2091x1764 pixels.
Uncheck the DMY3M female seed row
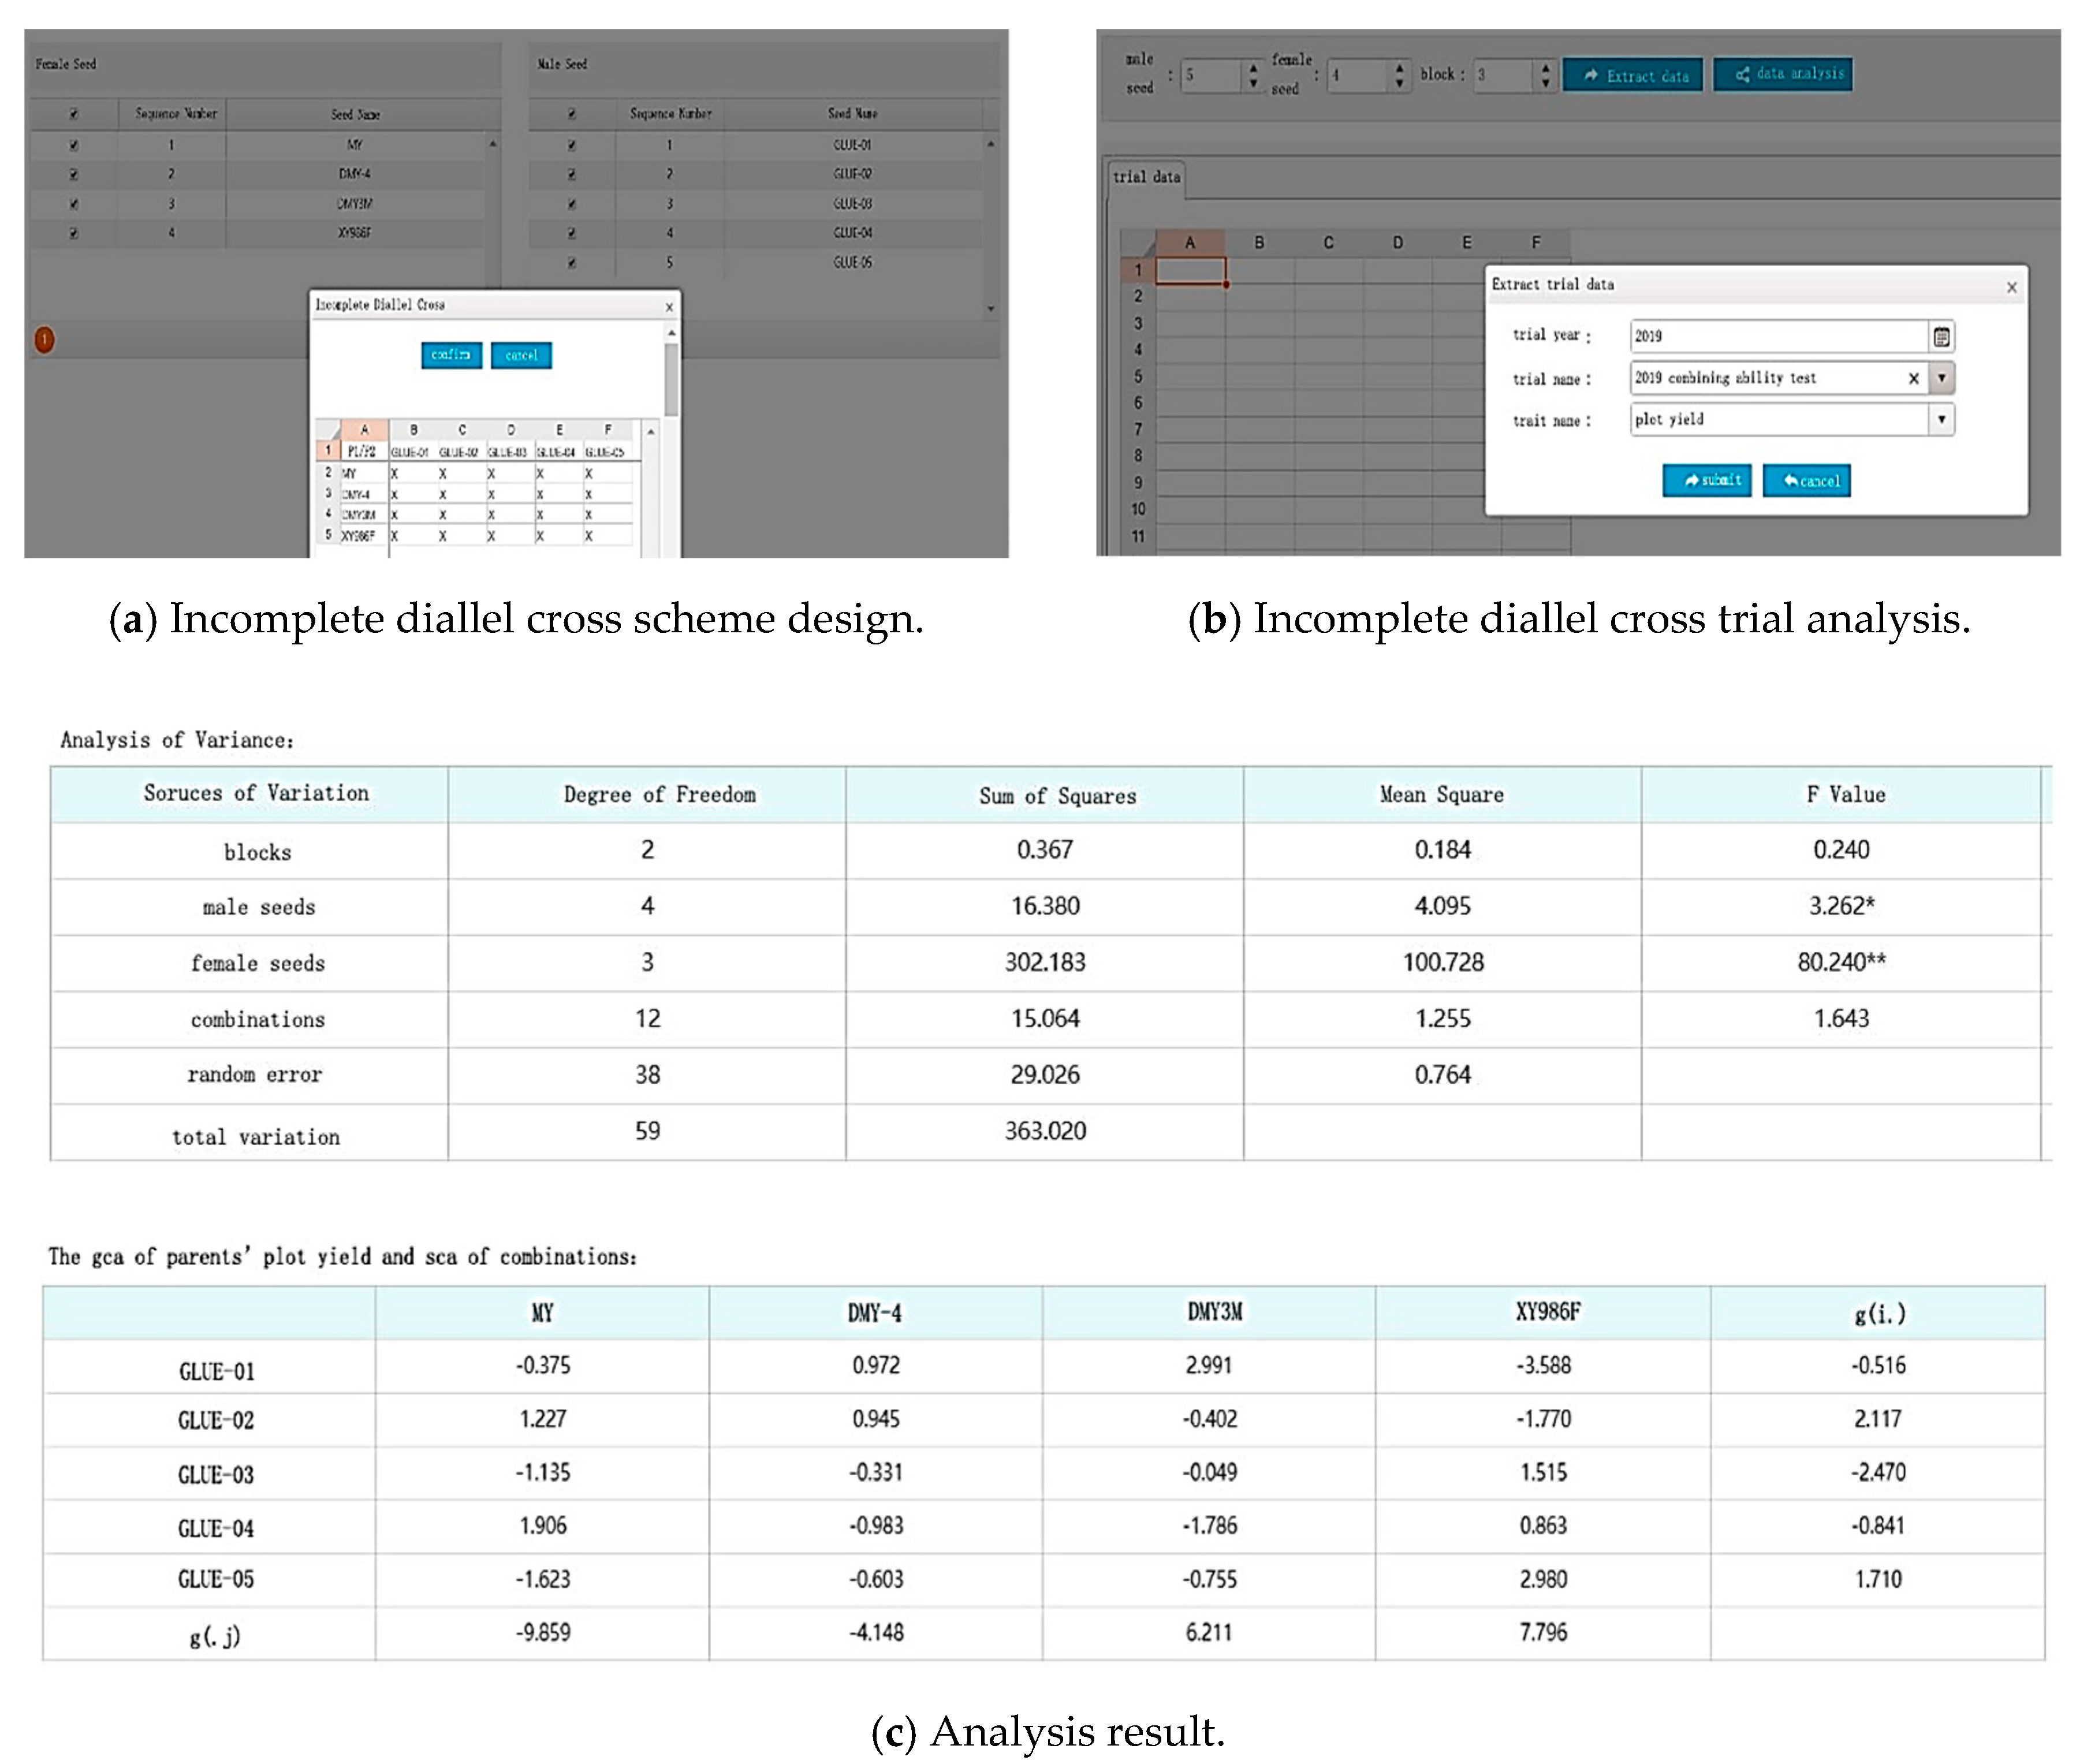(x=74, y=204)
